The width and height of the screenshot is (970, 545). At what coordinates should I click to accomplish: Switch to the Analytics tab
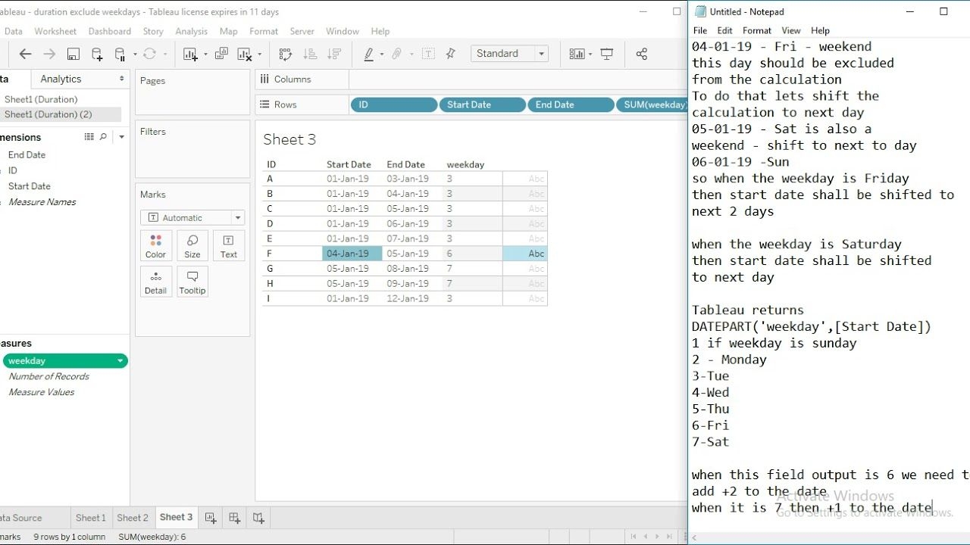tap(61, 79)
